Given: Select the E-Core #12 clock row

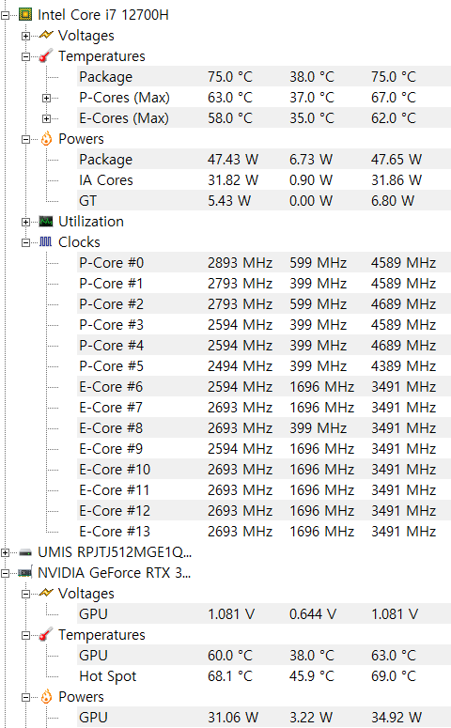Looking at the screenshot, I should 264,511.
